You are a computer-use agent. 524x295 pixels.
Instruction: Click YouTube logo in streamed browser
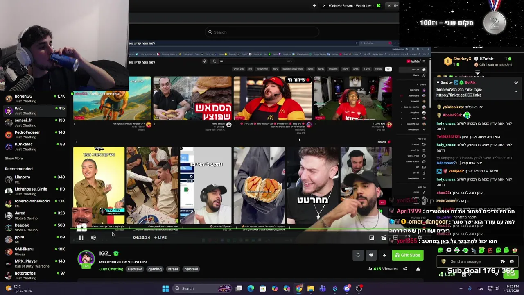[413, 61]
